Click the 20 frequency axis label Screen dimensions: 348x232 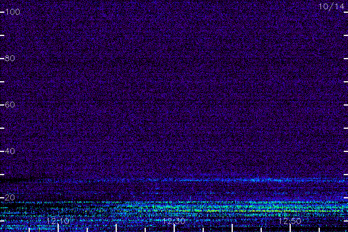(10, 197)
